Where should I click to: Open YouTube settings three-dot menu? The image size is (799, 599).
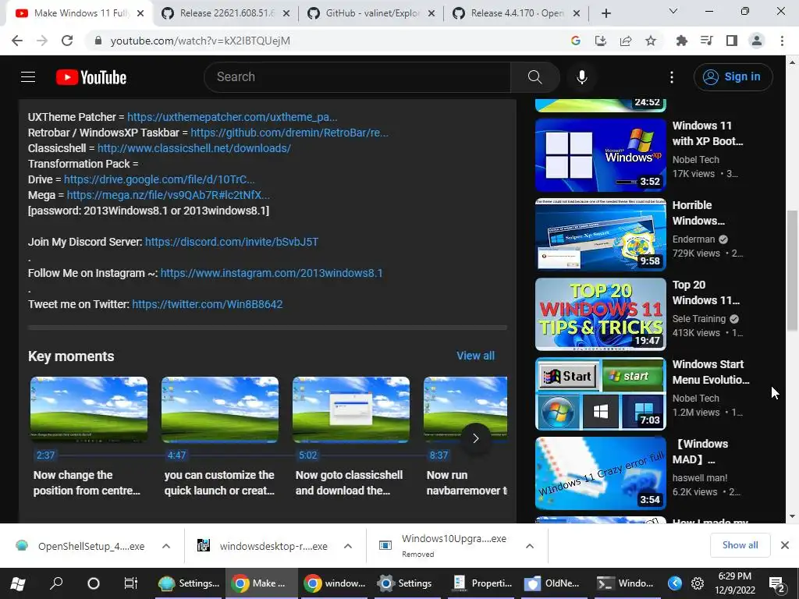point(672,77)
